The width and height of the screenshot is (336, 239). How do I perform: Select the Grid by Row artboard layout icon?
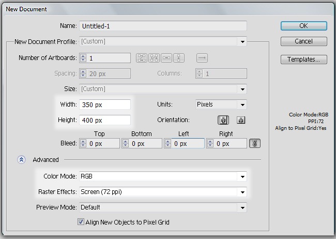click(141, 58)
